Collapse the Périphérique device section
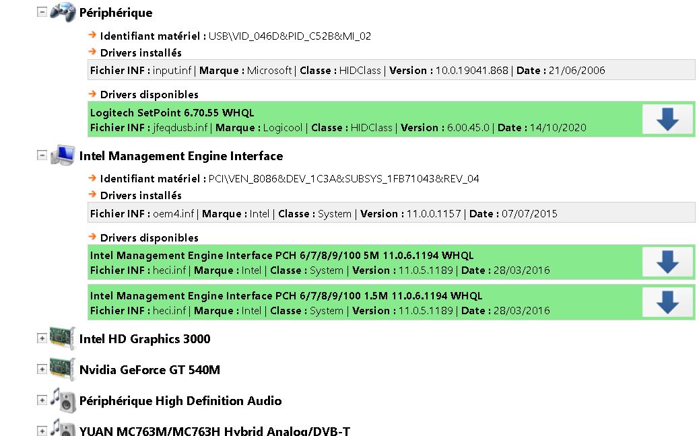The image size is (699, 436). (42, 12)
